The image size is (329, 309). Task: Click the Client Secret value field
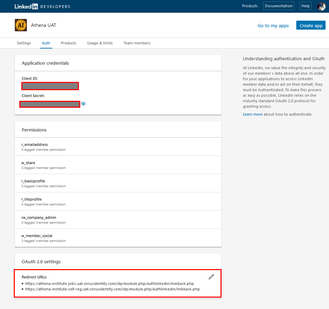[x=50, y=104]
